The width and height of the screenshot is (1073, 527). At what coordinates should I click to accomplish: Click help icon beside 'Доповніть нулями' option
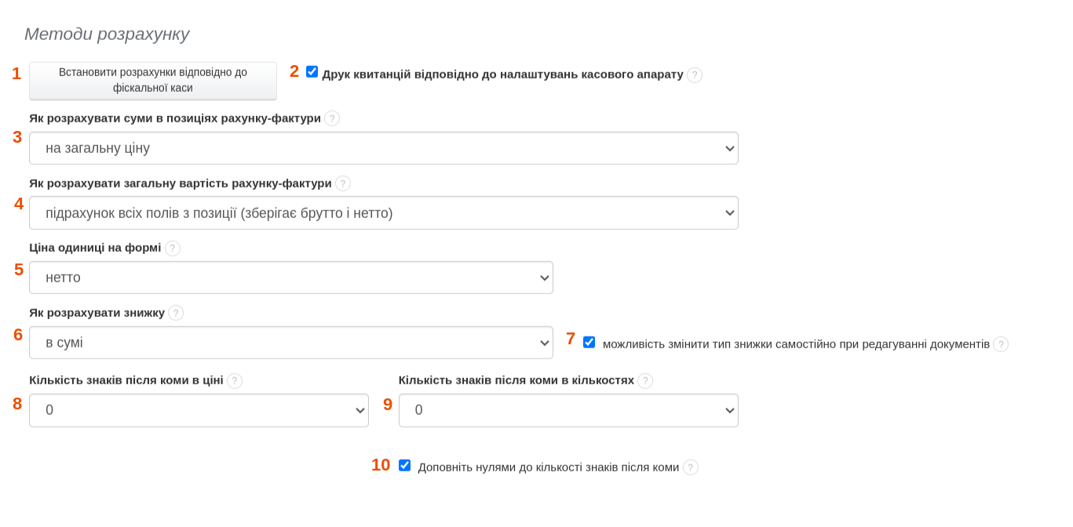click(x=691, y=467)
